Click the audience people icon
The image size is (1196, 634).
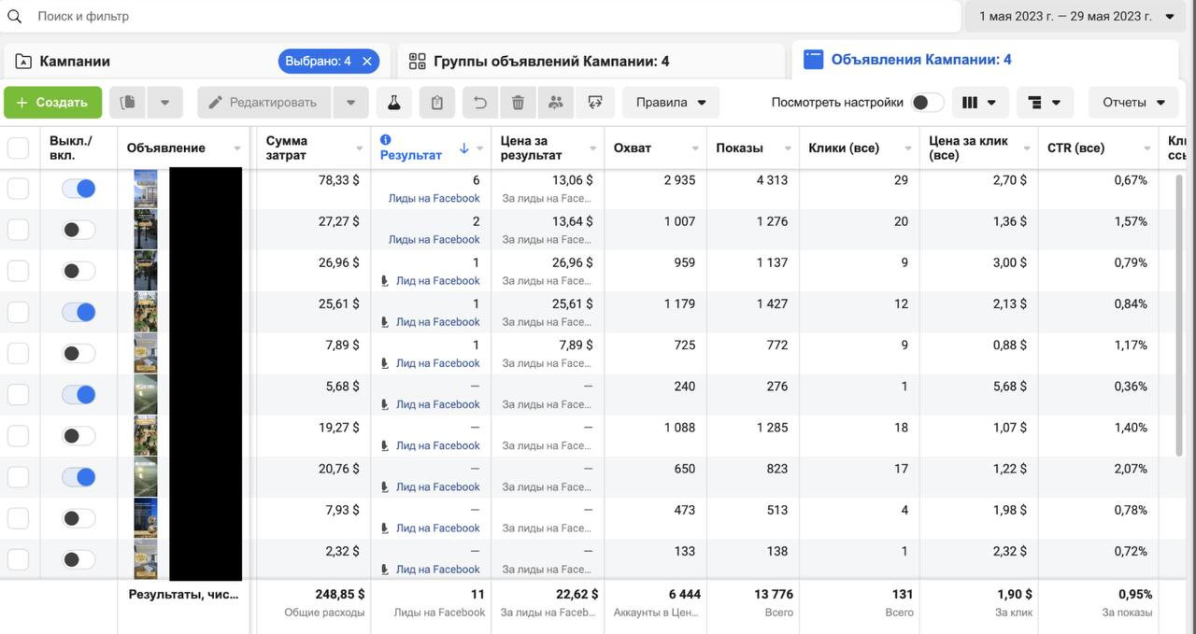click(x=555, y=103)
